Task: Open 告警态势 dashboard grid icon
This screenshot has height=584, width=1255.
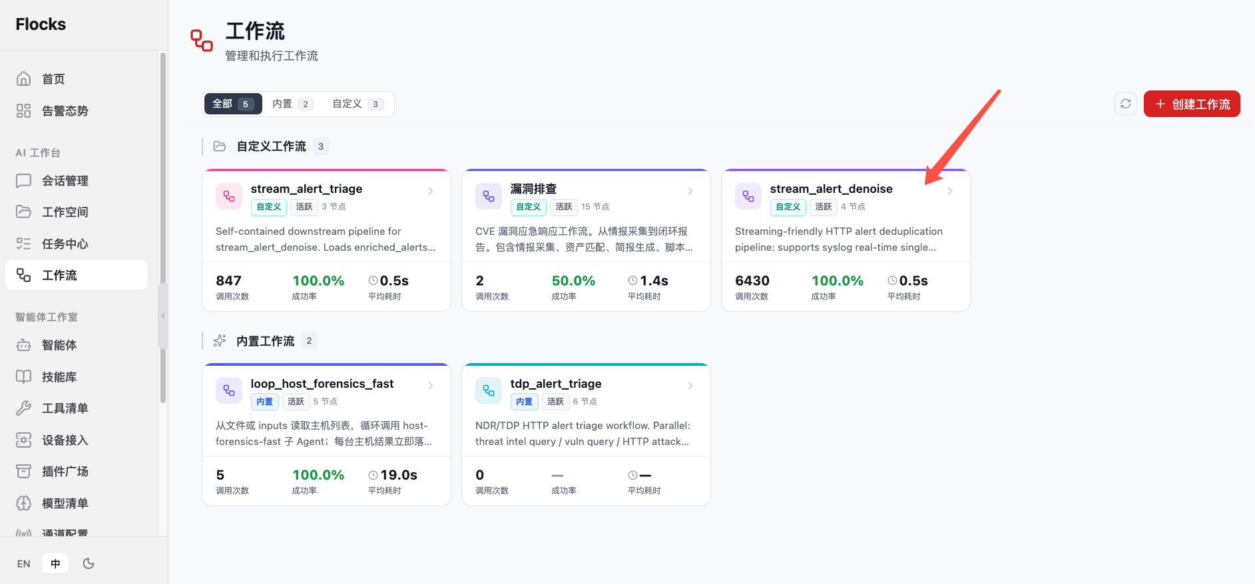Action: tap(24, 111)
